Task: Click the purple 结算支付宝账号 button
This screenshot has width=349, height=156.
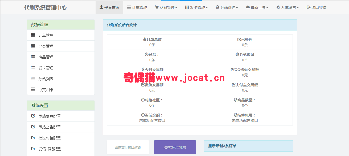Action: tap(175, 147)
